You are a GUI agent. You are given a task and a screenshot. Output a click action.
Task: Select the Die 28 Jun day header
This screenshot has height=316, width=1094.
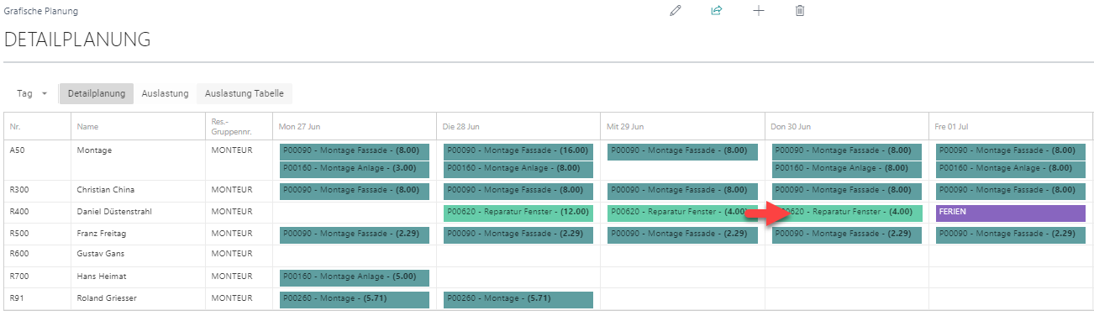click(461, 127)
